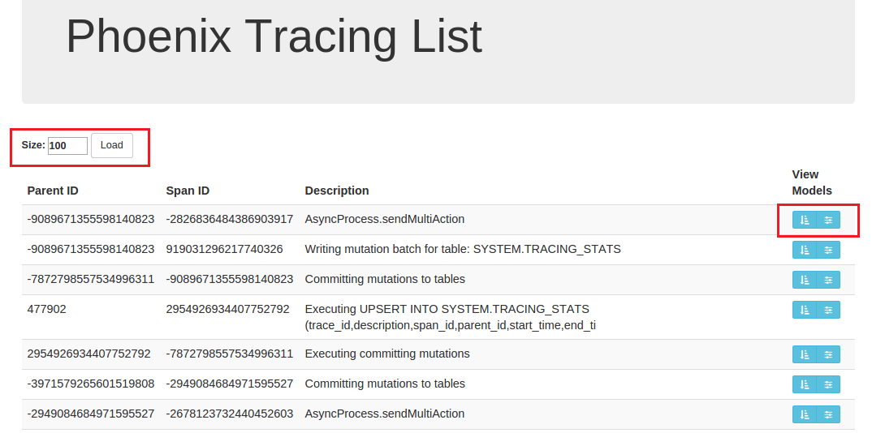Open sliders view for Writing mutation batch row

[828, 250]
